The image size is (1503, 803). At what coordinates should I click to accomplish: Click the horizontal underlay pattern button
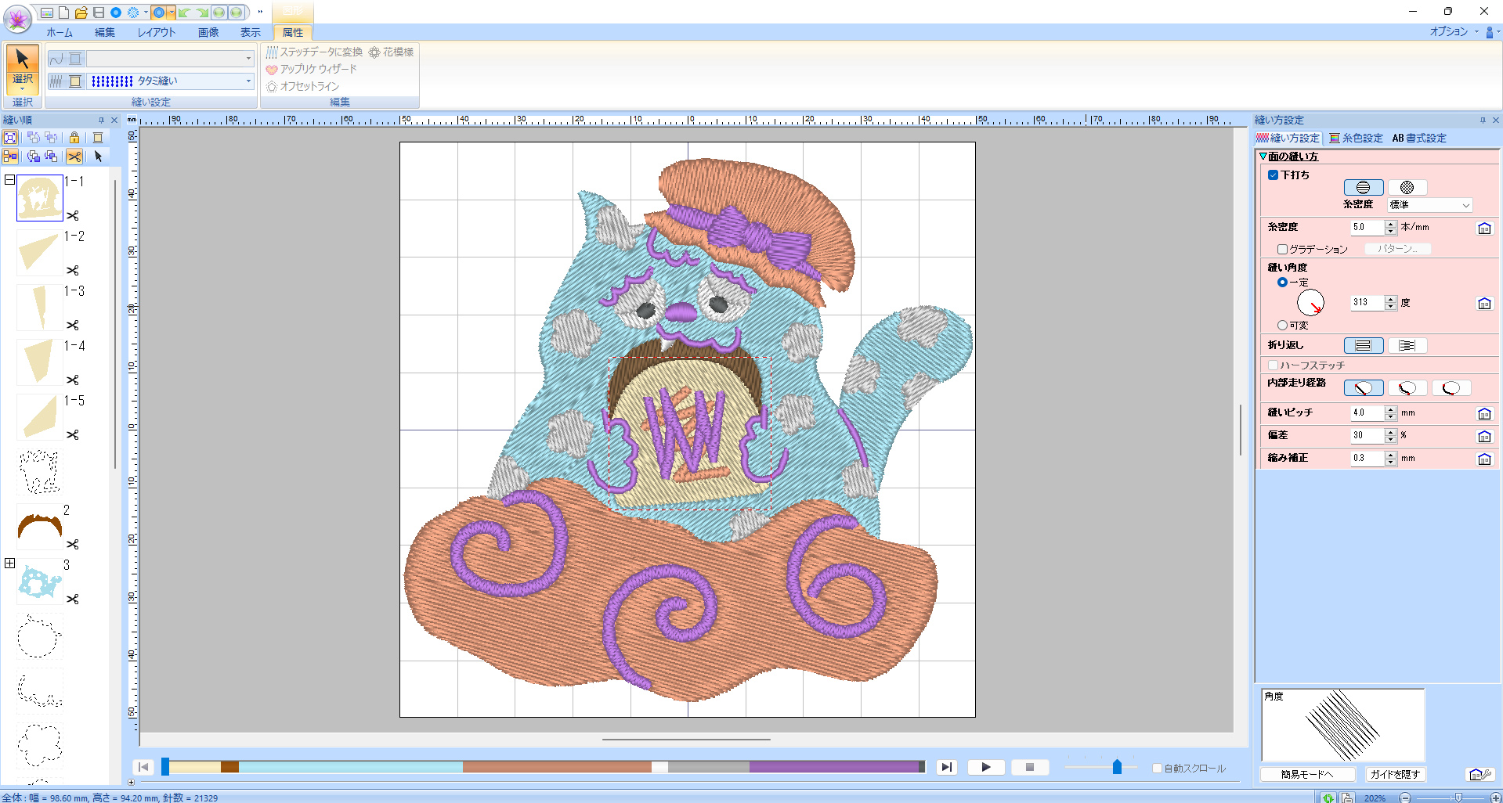pyautogui.click(x=1364, y=187)
